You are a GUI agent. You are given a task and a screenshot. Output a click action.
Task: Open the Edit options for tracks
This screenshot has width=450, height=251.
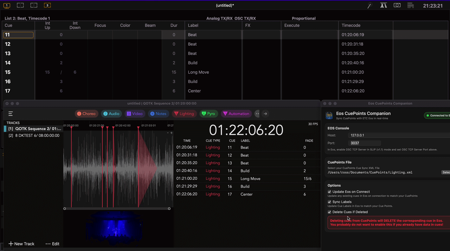coord(52,244)
